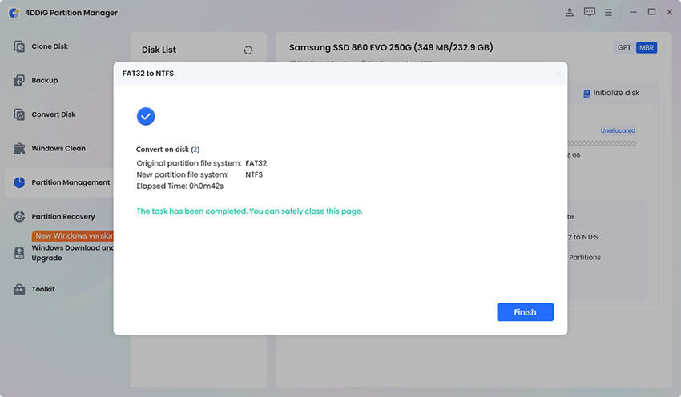The height and width of the screenshot is (397, 681).
Task: Click the Unallocated partition label
Action: (618, 130)
